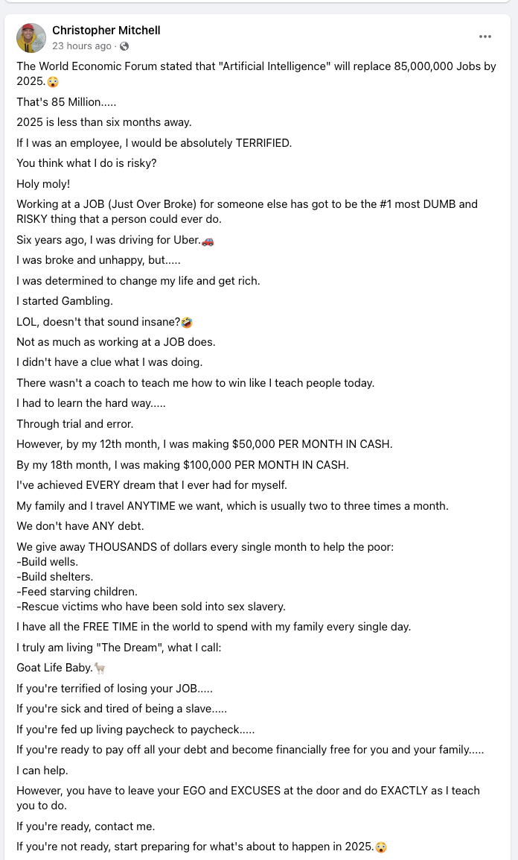Click the "Through trial and error." line
Image resolution: width=518 pixels, height=860 pixels.
(75, 424)
